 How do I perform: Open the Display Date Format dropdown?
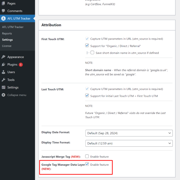coord(129,133)
